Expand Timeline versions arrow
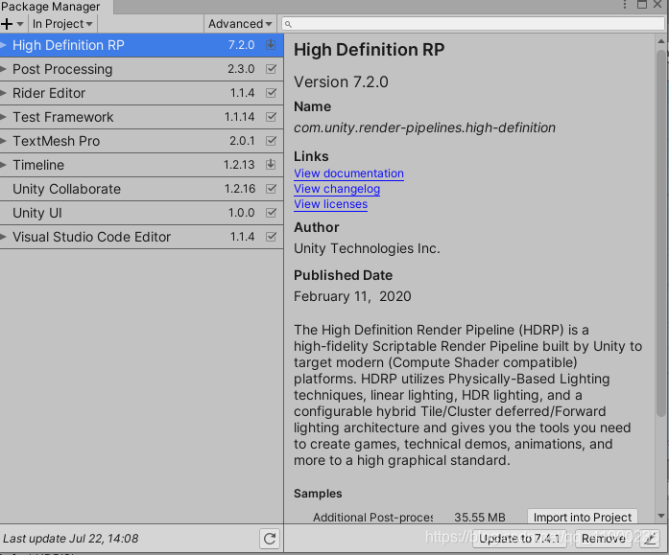This screenshot has width=669, height=555. (4, 165)
